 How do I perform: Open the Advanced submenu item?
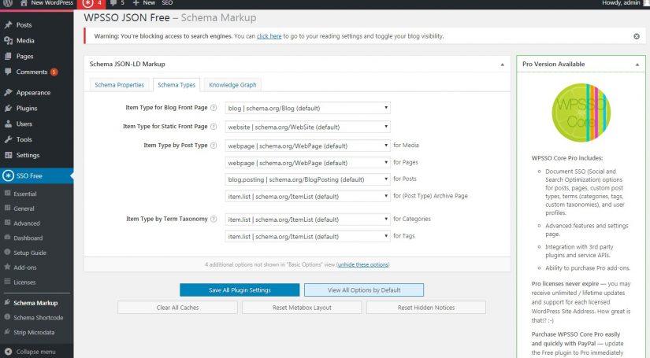pyautogui.click(x=27, y=223)
